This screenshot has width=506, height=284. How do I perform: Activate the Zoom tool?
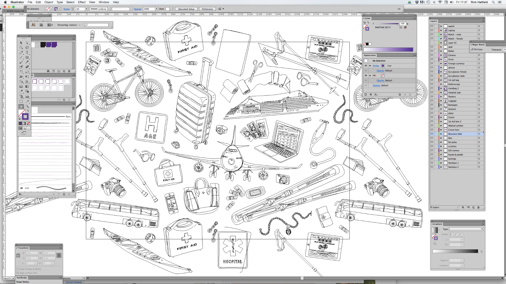(27, 106)
